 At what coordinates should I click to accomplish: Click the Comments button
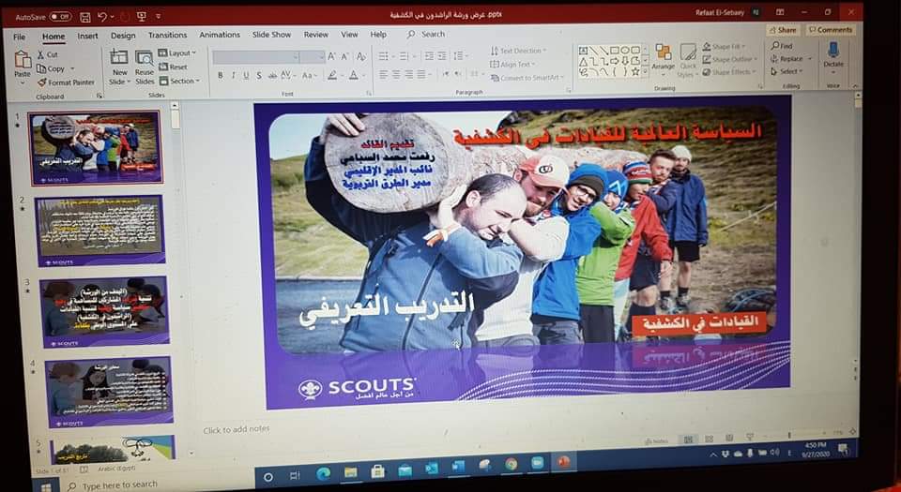[x=830, y=30]
